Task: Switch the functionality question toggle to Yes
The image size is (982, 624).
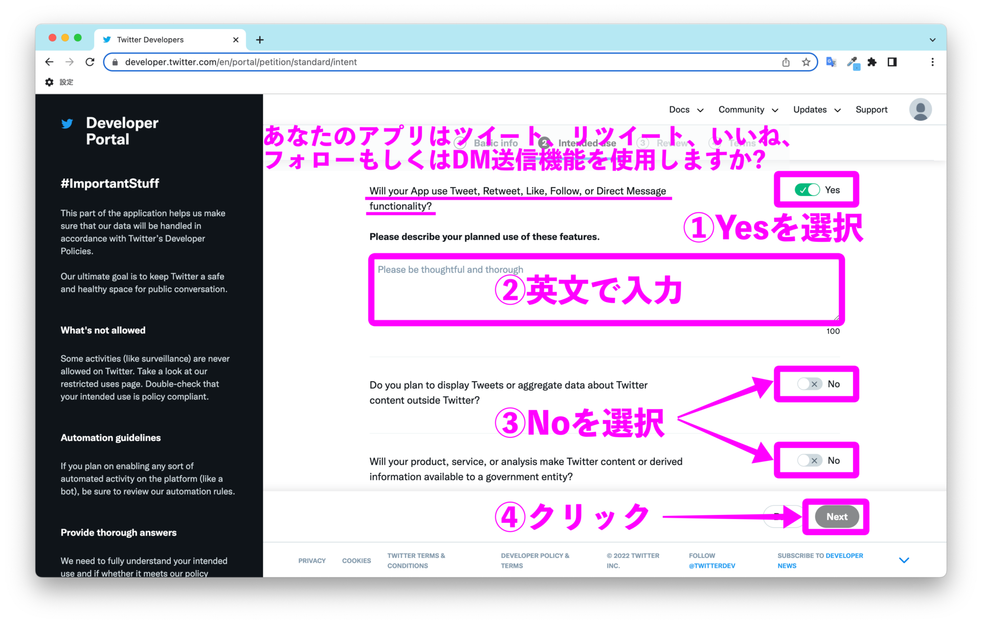Action: tap(807, 189)
